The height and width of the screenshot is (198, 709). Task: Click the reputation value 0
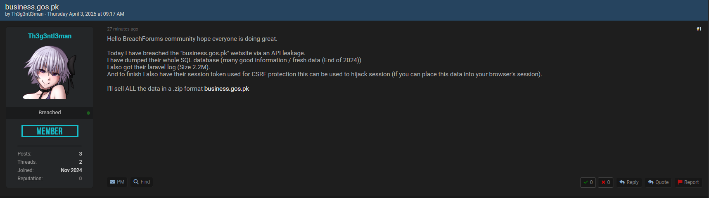coord(81,179)
